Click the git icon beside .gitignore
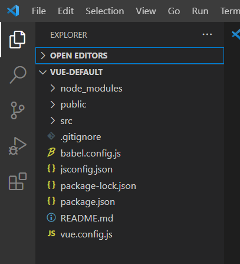This screenshot has width=240, height=264. [51, 136]
